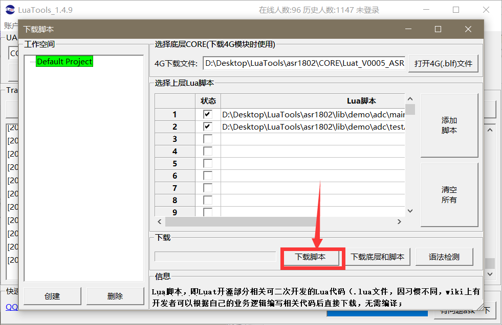Tick the status checkbox in row 9
The image size is (502, 325).
[208, 212]
